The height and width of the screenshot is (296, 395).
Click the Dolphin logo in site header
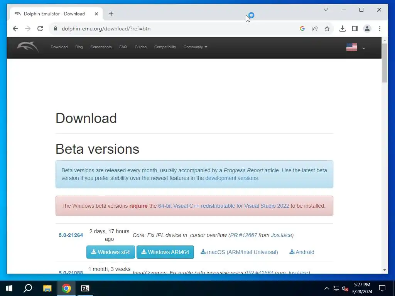coord(28,47)
